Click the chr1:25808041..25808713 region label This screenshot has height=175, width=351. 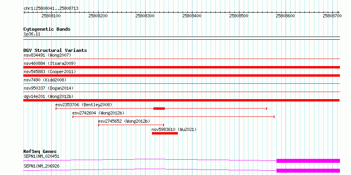[x=51, y=8]
